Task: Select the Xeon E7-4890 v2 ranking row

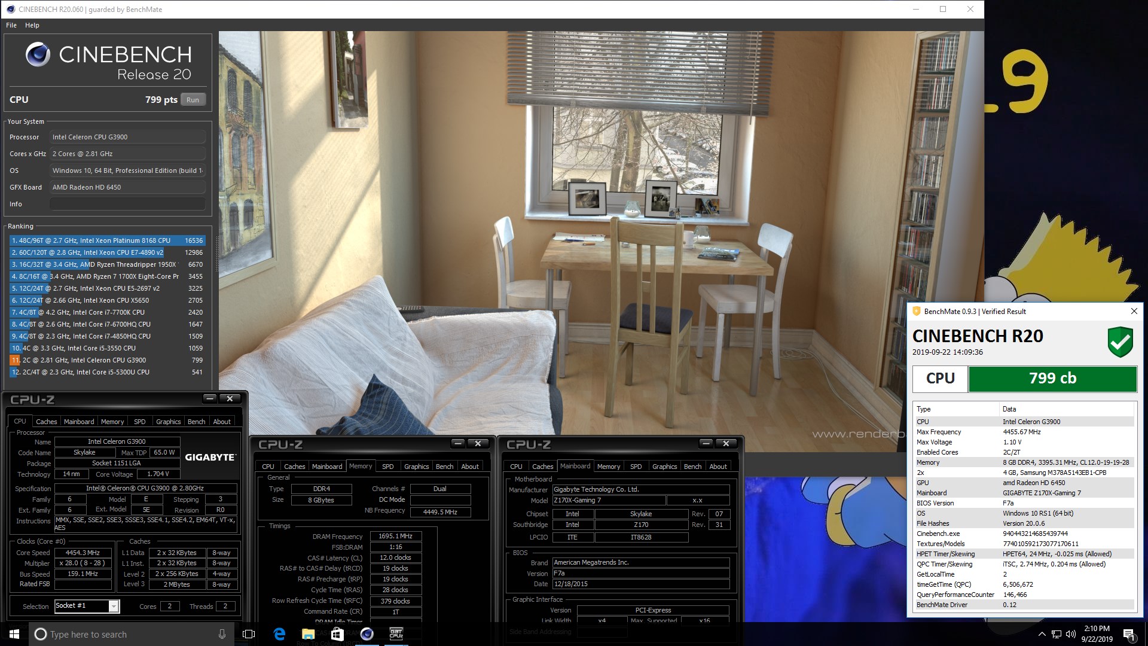Action: (x=108, y=252)
